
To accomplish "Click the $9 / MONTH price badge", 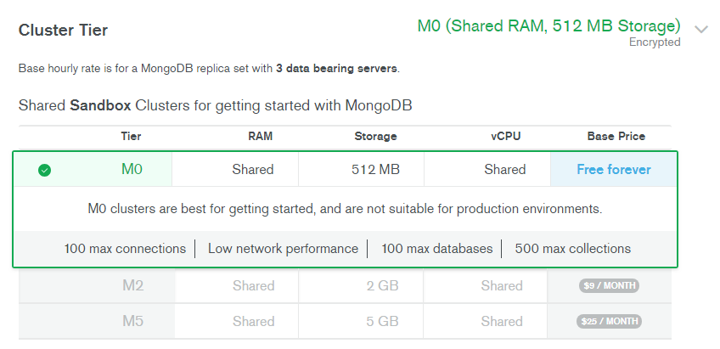I will coord(608,286).
